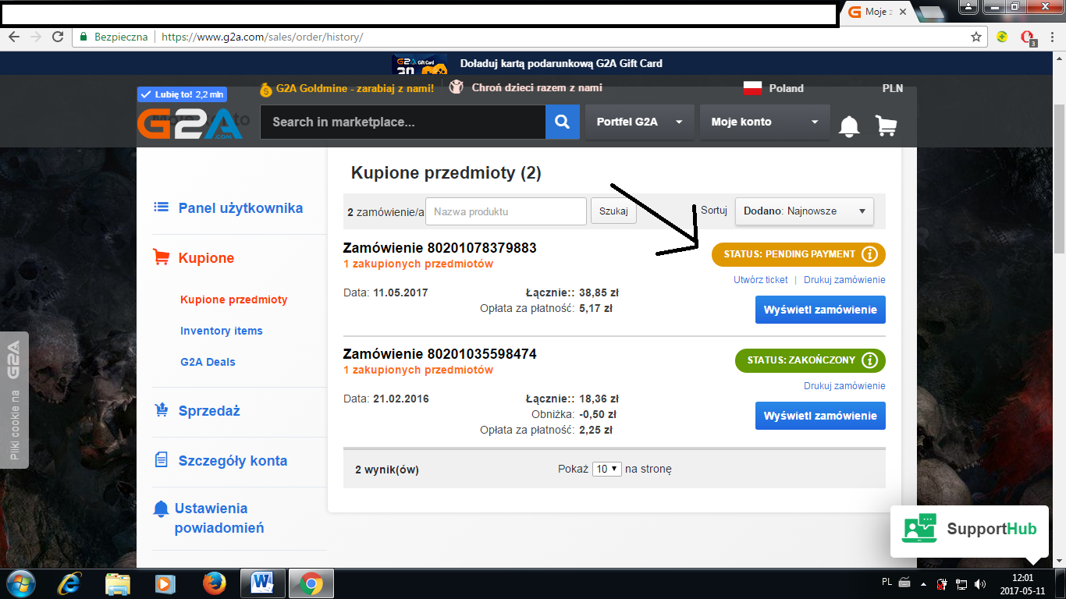This screenshot has width=1066, height=599.
Task: Click the green plus extension icon
Action: coord(1003,37)
